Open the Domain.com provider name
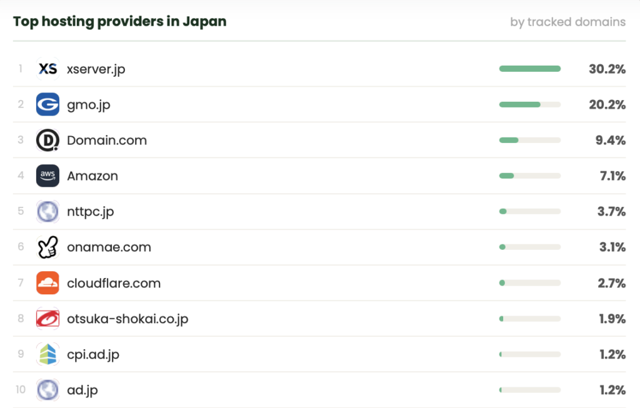640x408 pixels. [107, 141]
